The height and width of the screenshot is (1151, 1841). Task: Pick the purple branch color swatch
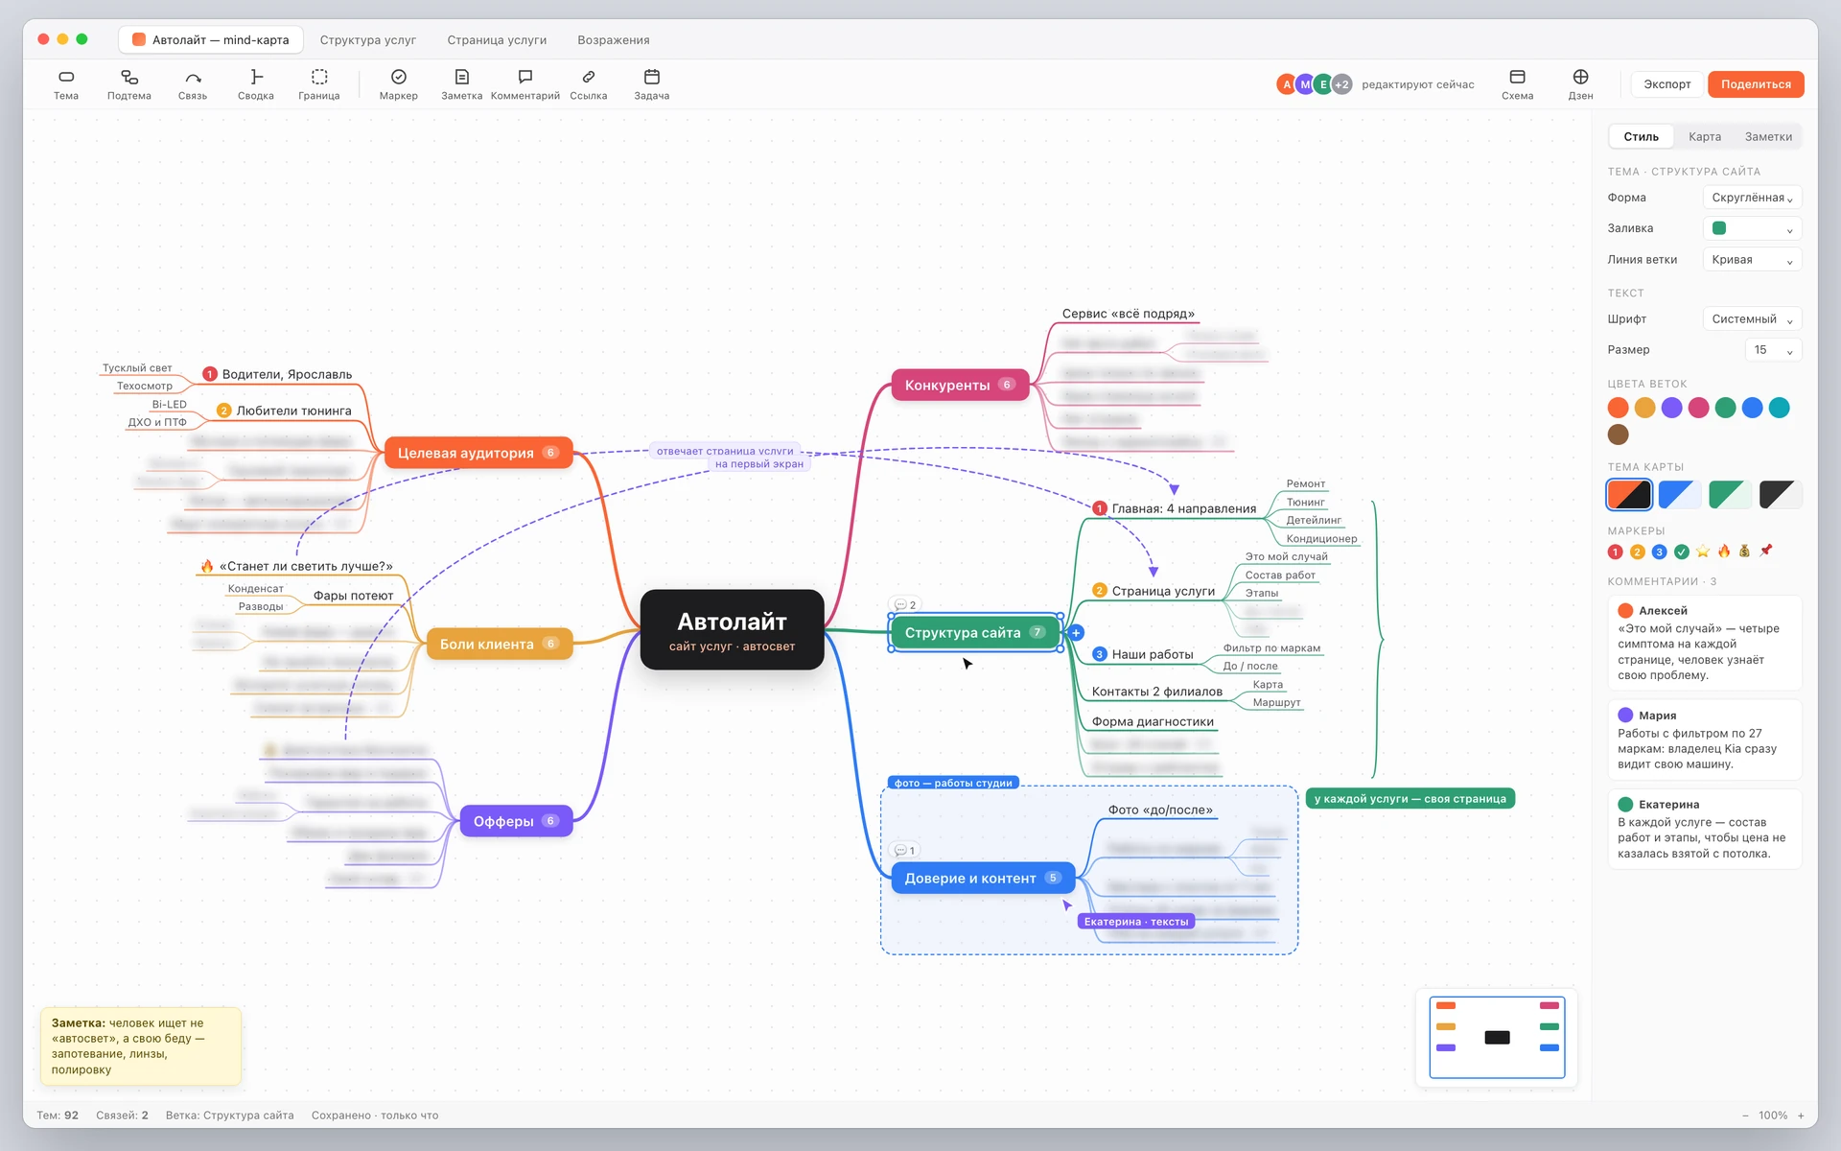pos(1671,408)
